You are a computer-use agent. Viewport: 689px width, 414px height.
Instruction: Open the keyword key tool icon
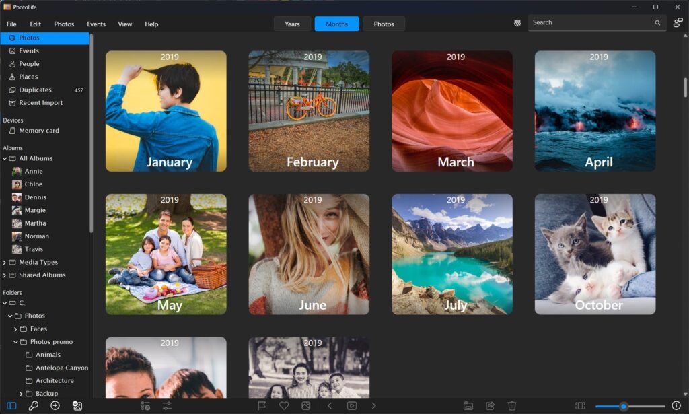pos(34,406)
